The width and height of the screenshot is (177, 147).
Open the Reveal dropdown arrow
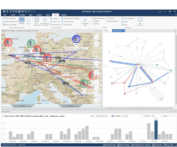[x=22, y=25]
